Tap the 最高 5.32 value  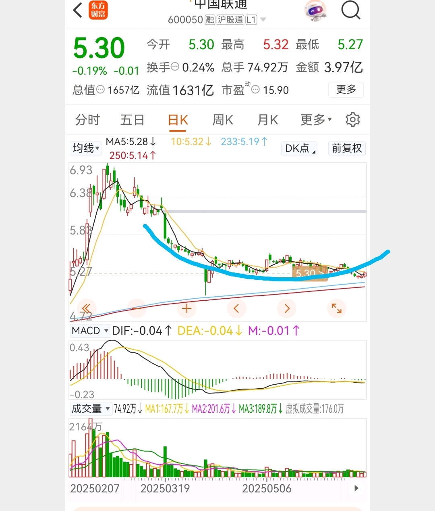[276, 44]
